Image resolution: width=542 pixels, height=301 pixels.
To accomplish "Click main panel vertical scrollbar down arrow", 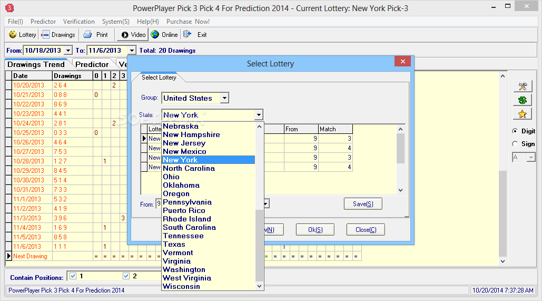I will pyautogui.click(x=502, y=261).
